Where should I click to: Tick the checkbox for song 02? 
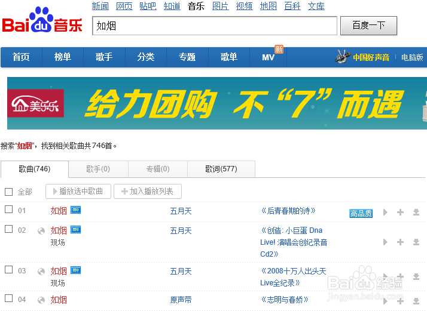[x=9, y=229]
